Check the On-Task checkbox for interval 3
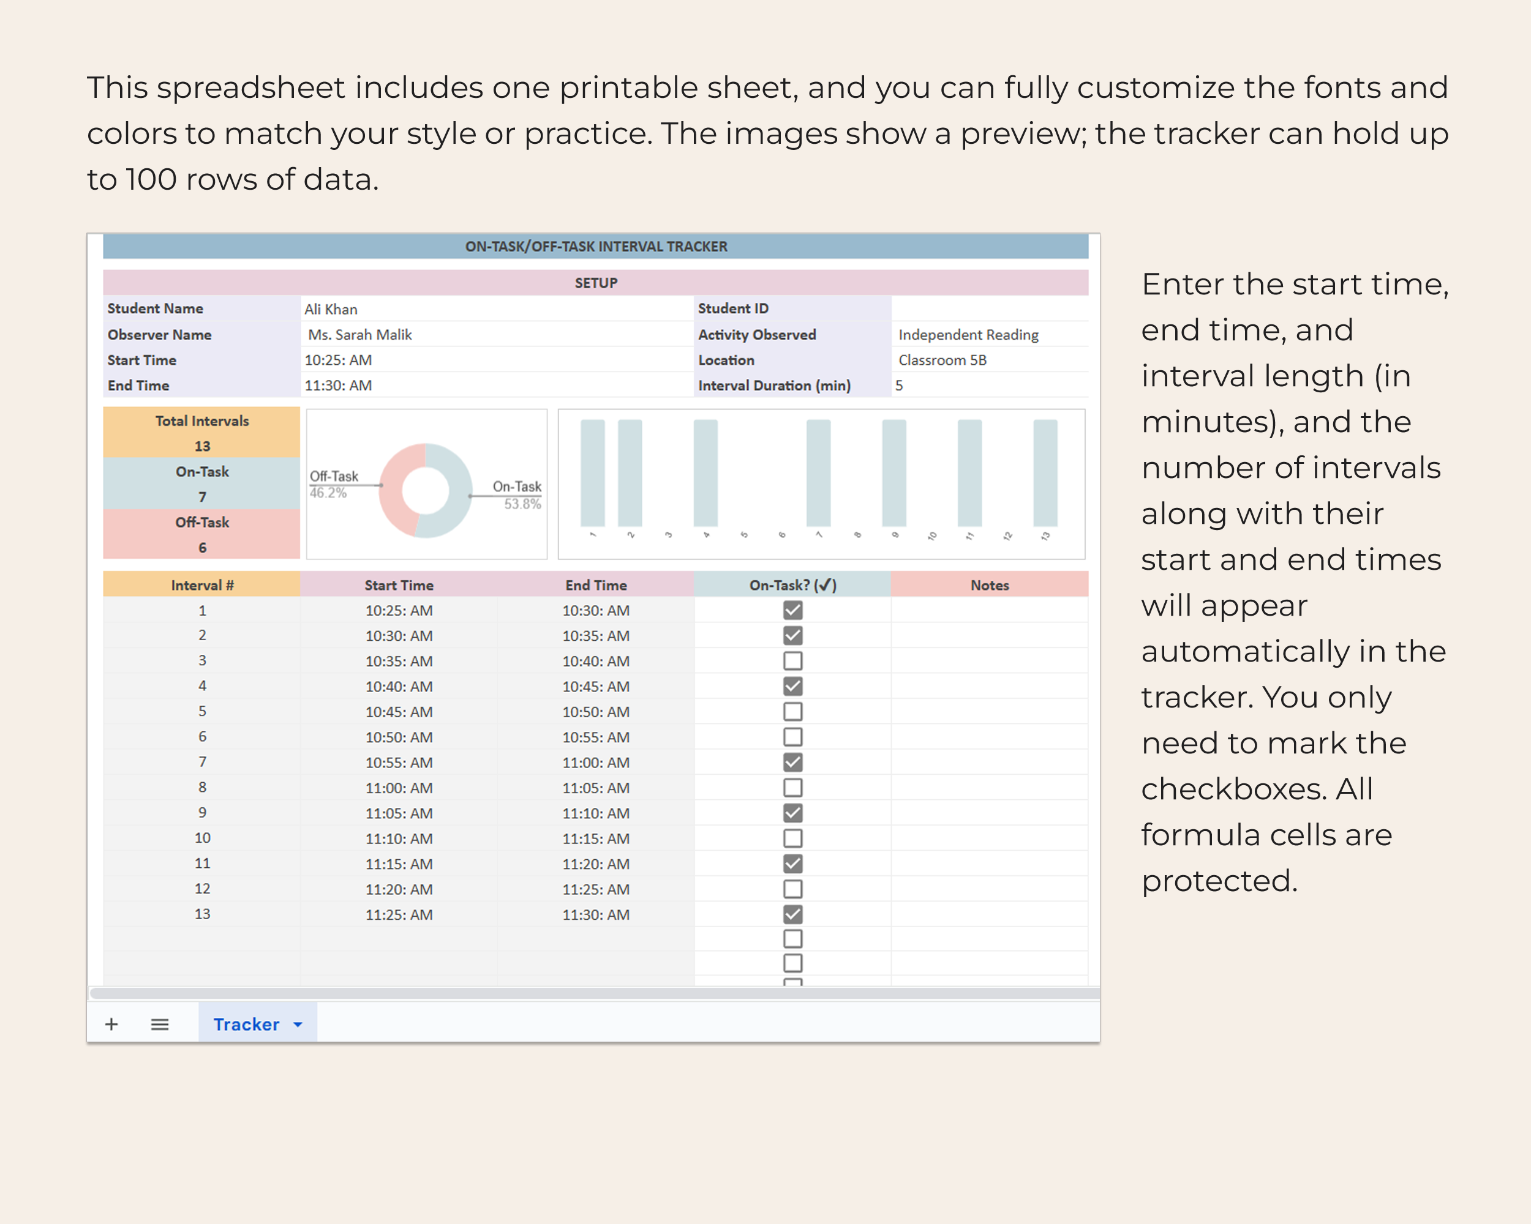This screenshot has height=1224, width=1531. pyautogui.click(x=792, y=660)
